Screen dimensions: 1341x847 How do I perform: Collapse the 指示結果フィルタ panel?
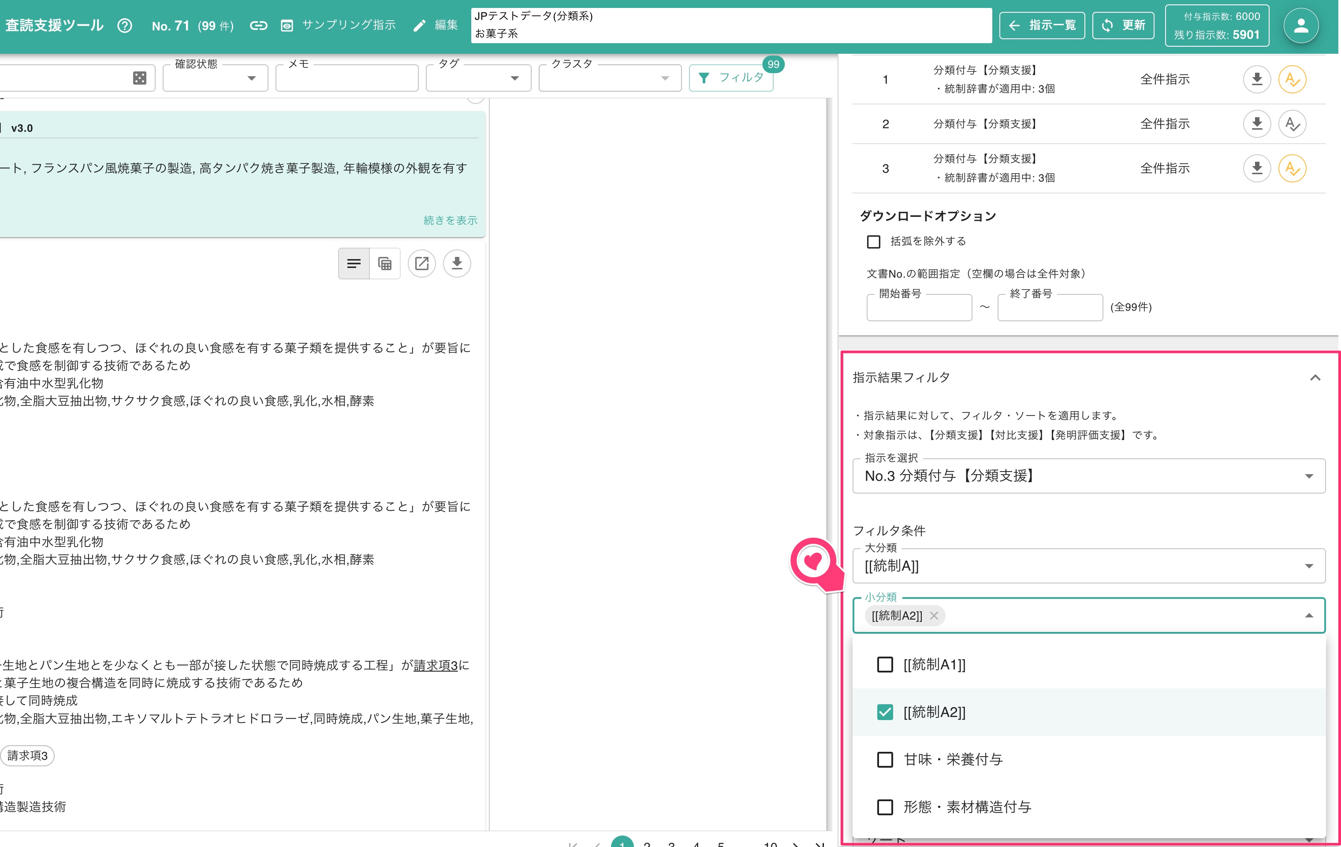pyautogui.click(x=1315, y=378)
